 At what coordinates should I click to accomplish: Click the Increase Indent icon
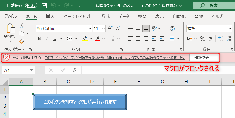click(162, 39)
